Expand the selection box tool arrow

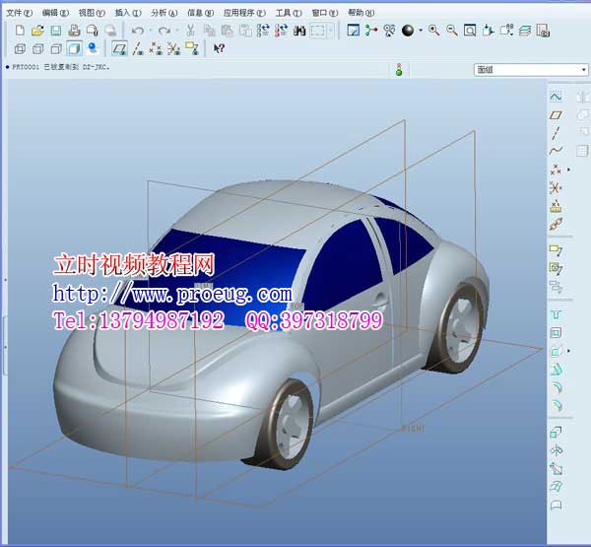331,31
